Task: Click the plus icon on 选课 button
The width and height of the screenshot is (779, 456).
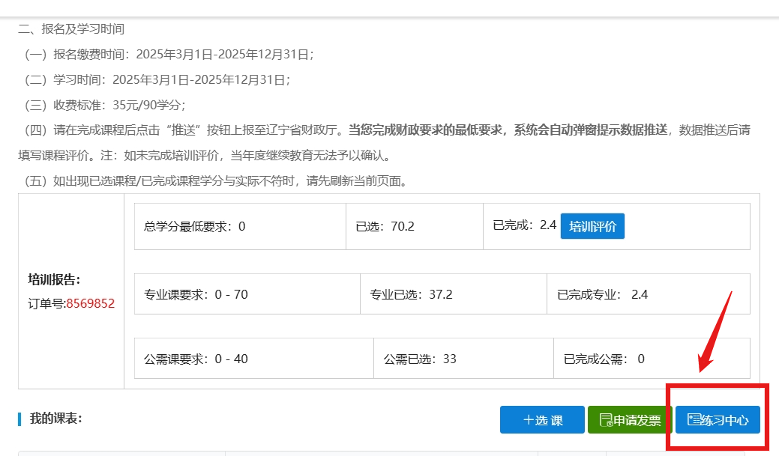Action: [528, 420]
